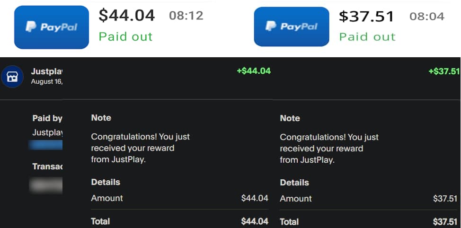
Task: Click the 08:04 payout timestamp
Action: point(427,17)
